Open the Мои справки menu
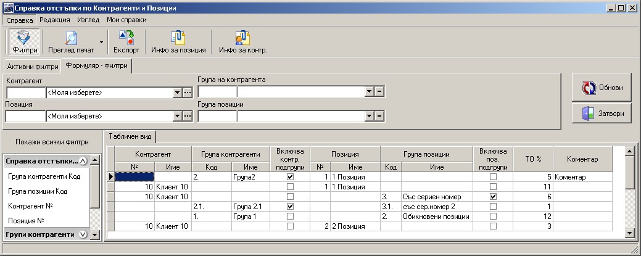Screen dimensions: 641x256 coord(126,20)
